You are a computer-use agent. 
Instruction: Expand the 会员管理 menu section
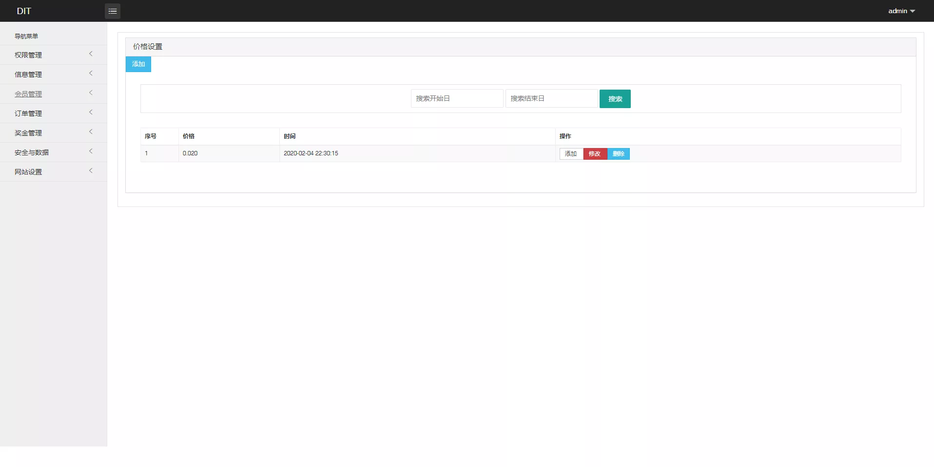point(53,93)
